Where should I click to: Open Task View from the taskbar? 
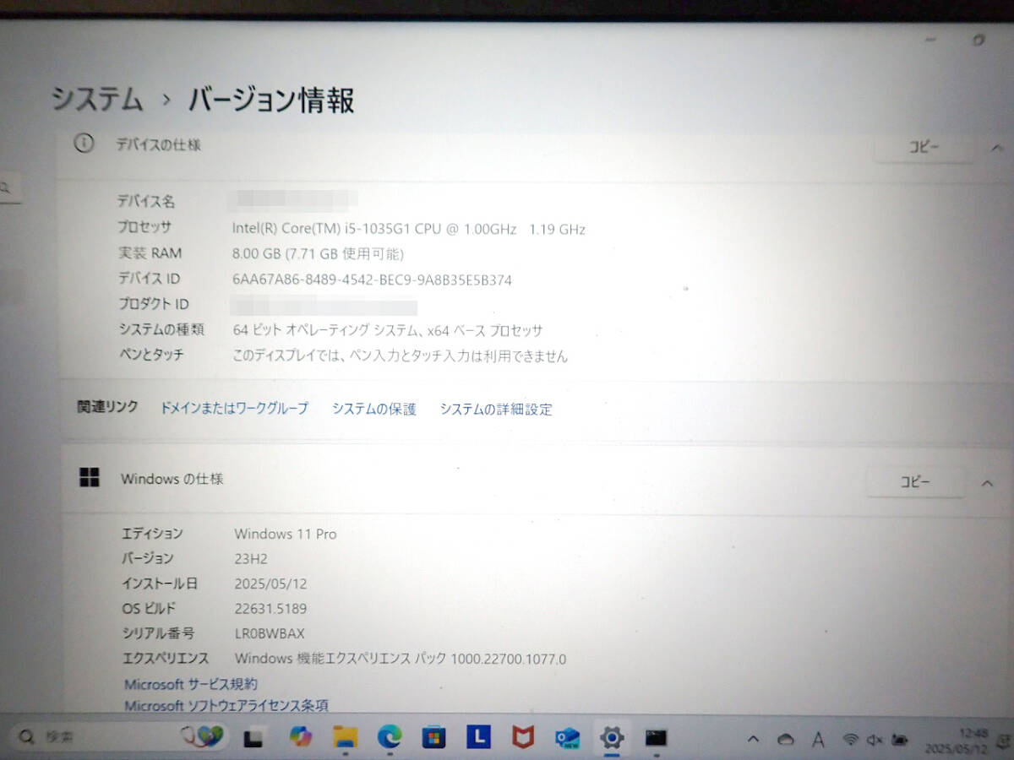point(253,738)
